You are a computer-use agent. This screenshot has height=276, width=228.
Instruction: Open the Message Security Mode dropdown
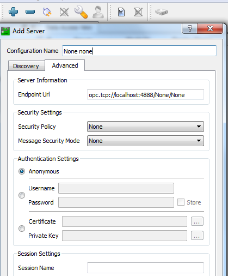145,141
